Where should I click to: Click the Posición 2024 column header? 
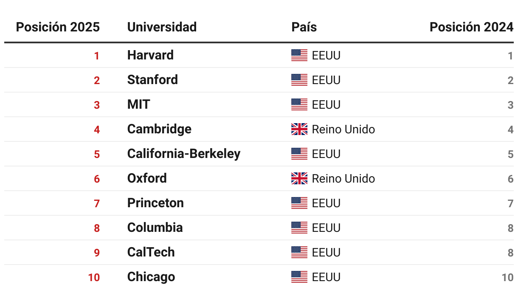[471, 27]
